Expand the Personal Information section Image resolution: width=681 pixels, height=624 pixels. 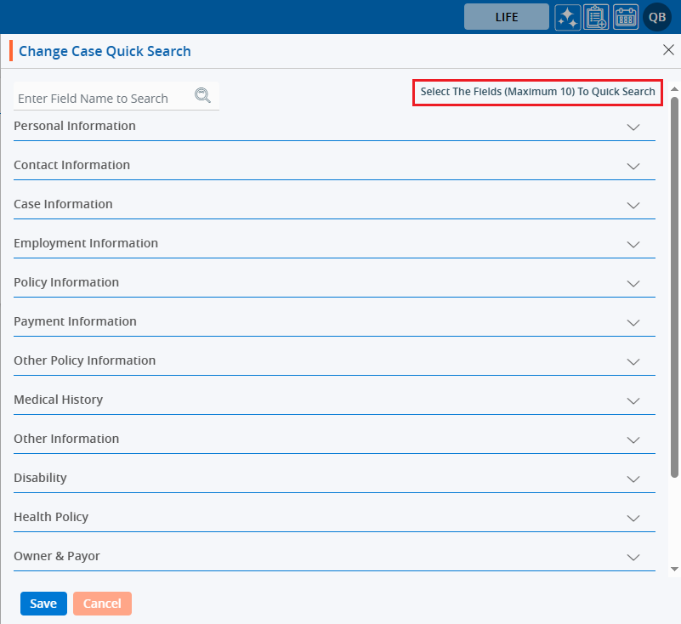coord(633,127)
